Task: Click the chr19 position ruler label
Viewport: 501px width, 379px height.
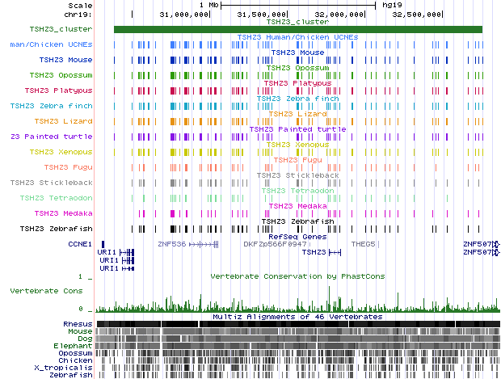Action: [x=79, y=15]
